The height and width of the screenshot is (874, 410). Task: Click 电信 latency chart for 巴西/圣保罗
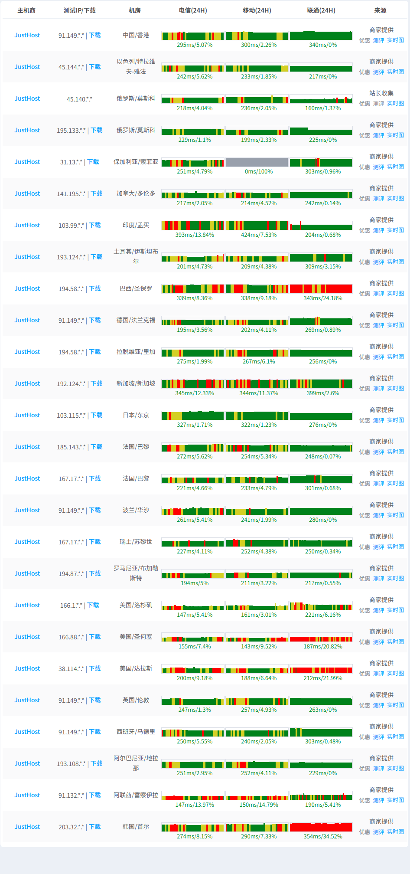[193, 289]
